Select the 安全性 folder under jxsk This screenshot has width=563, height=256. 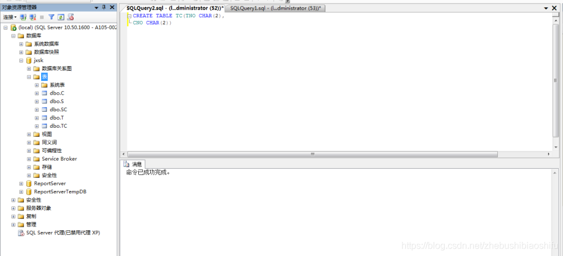tap(49, 176)
